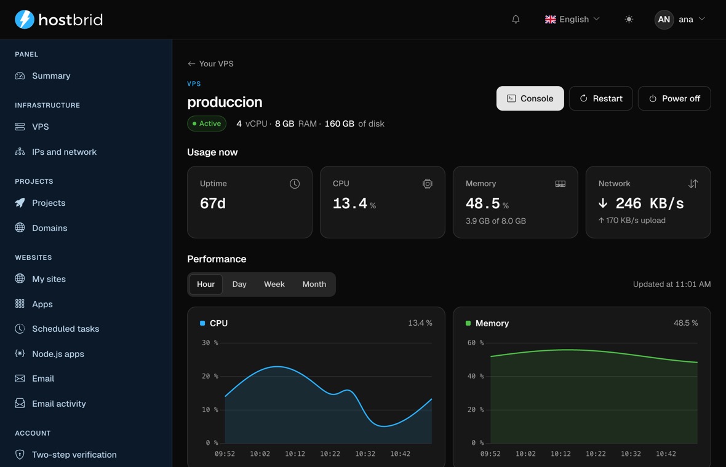Click the Projects rocket icon
Screen dimensions: 726x467
20,203
